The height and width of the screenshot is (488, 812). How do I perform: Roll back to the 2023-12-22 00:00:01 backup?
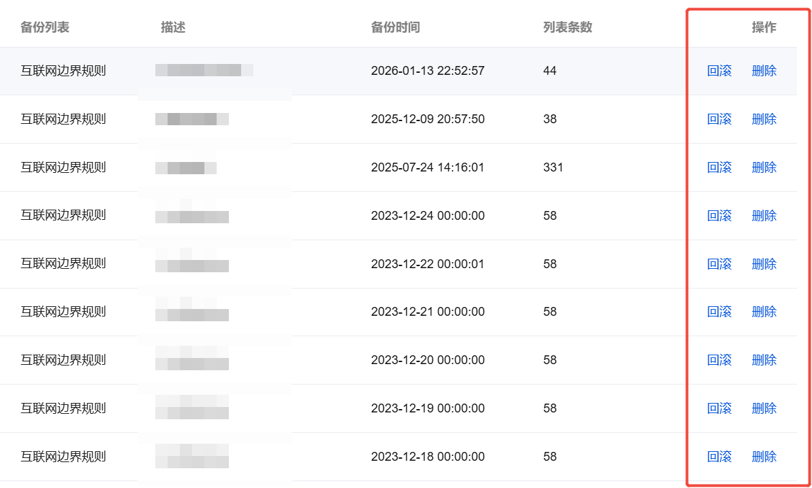coord(719,264)
